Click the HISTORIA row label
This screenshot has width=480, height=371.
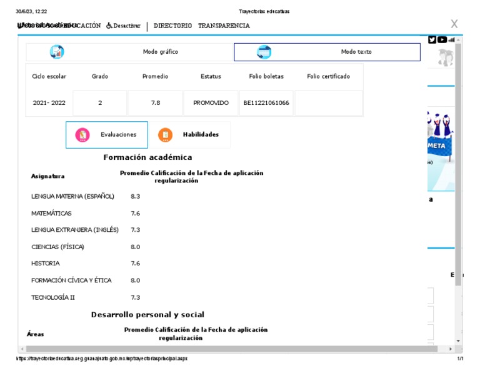[45, 264]
